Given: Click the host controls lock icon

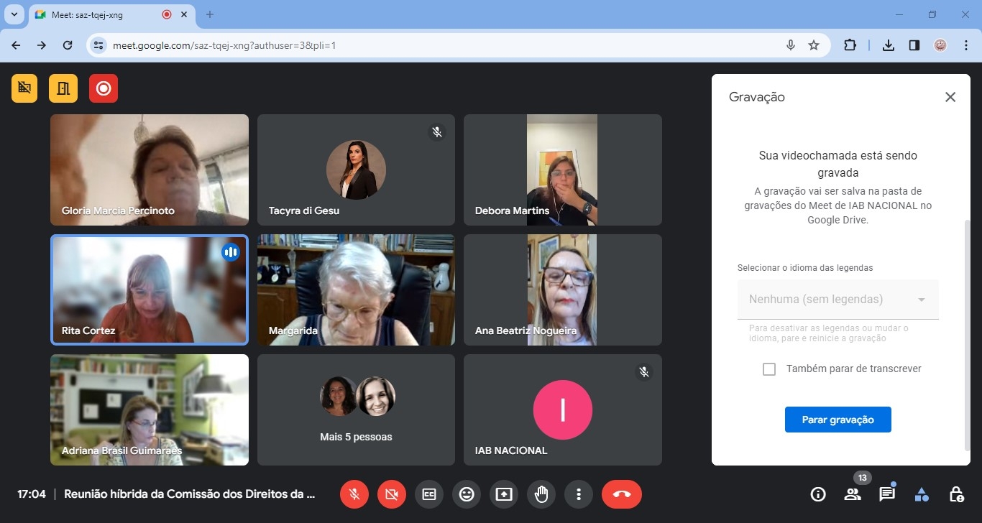Looking at the screenshot, I should point(956,494).
